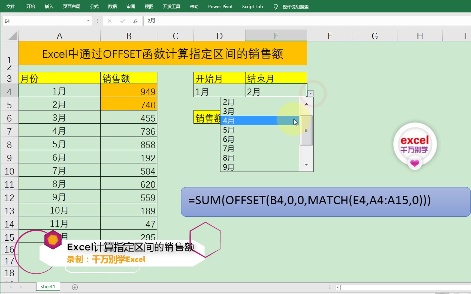
Task: Click the Cancel (X) icon in formula bar
Action: (110, 21)
